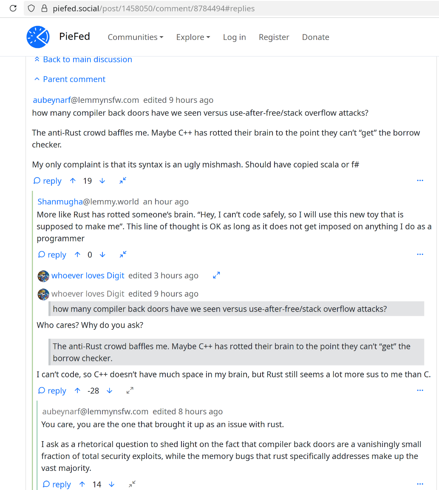Reload the page with the browser refresh icon
The width and height of the screenshot is (439, 490).
pyautogui.click(x=13, y=8)
